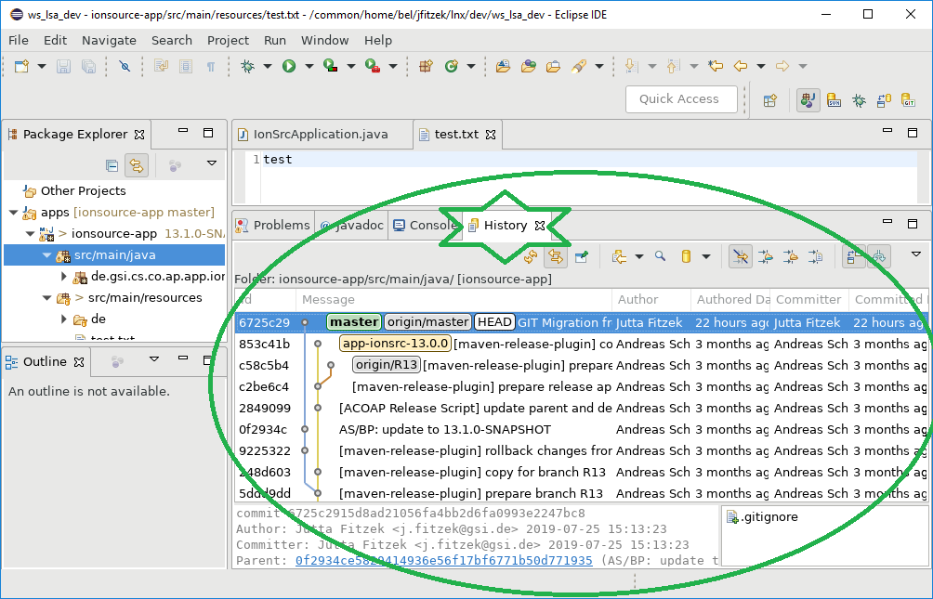
Task: Click the Message column header
Action: 453,300
